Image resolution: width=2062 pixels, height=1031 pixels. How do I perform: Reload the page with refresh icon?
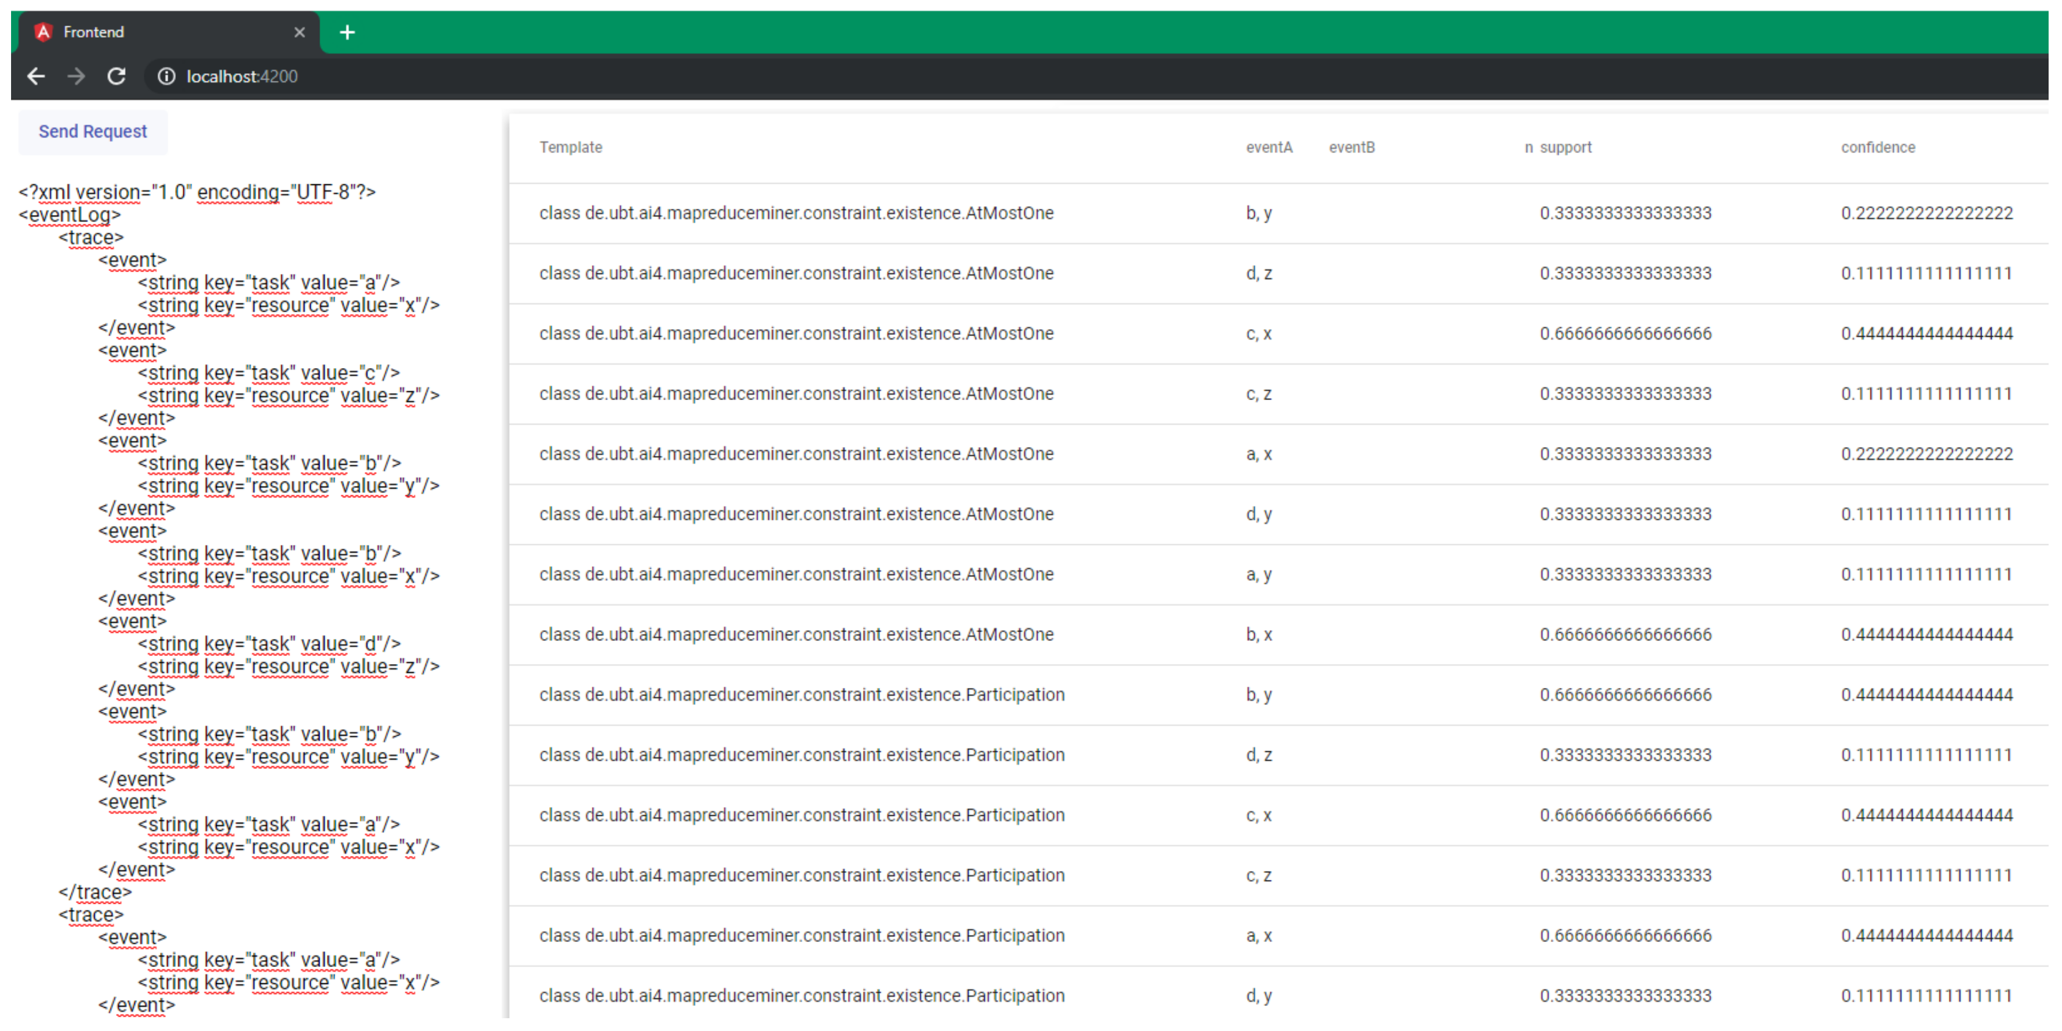coord(117,76)
